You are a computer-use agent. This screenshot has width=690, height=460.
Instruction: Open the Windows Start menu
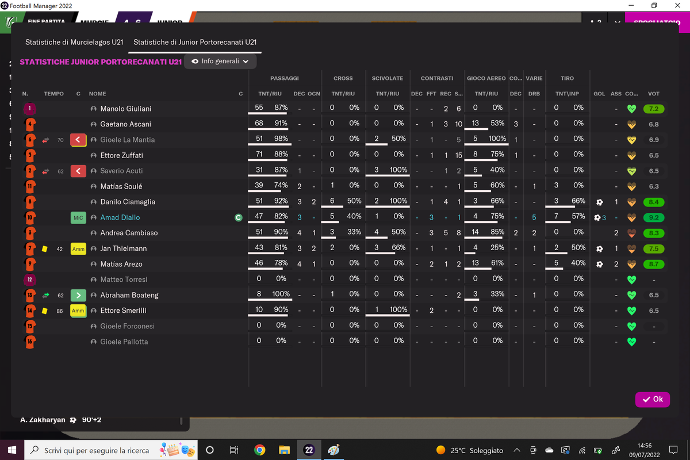pos(11,450)
